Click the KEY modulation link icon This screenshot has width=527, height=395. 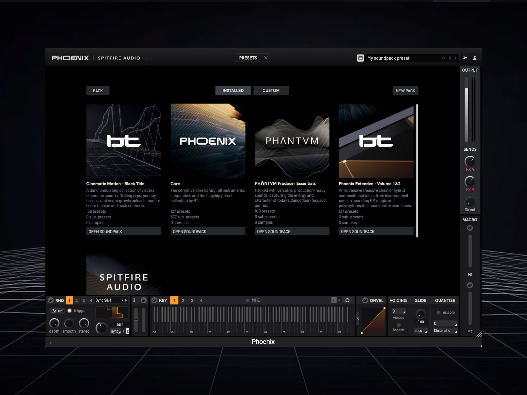154,300
